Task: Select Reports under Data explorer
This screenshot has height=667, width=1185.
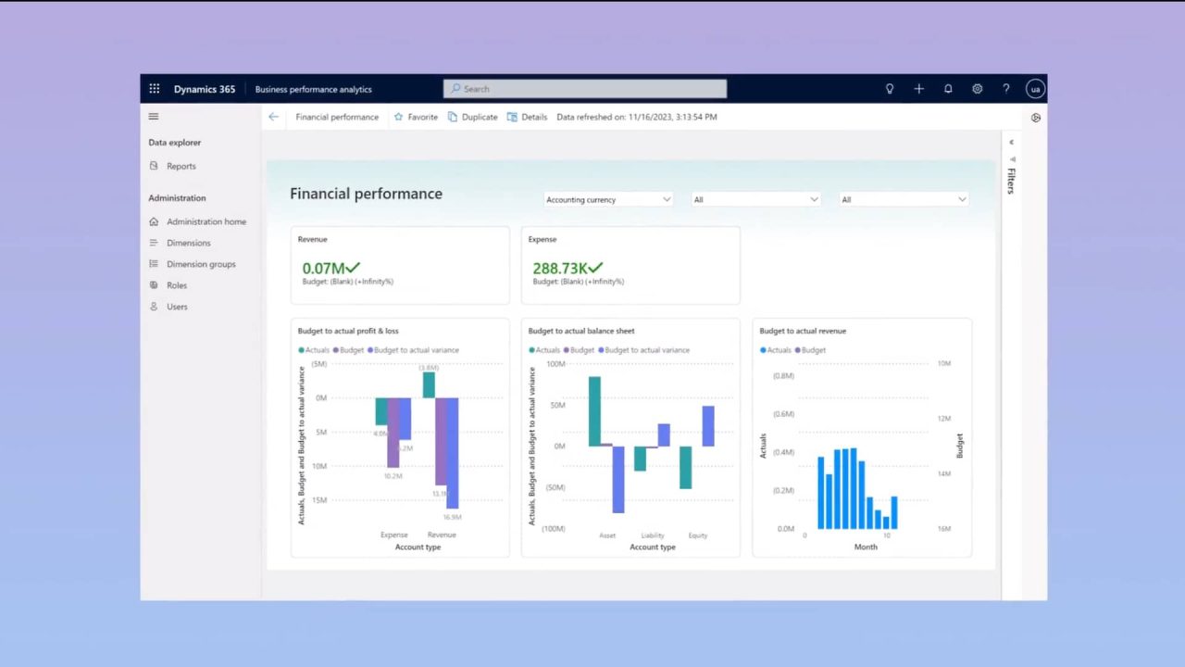Action: pyautogui.click(x=181, y=166)
